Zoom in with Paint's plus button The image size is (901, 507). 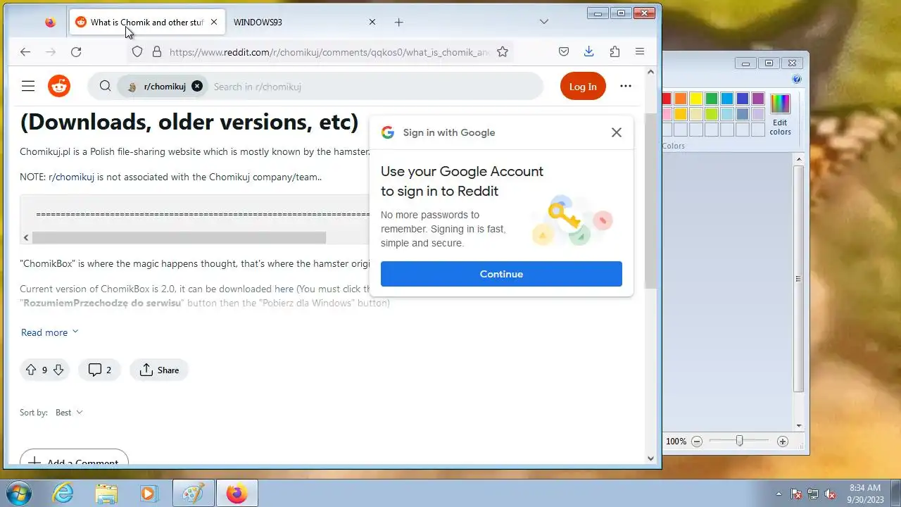[783, 442]
